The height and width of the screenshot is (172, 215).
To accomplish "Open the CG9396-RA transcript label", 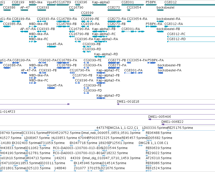I will [84, 39].
